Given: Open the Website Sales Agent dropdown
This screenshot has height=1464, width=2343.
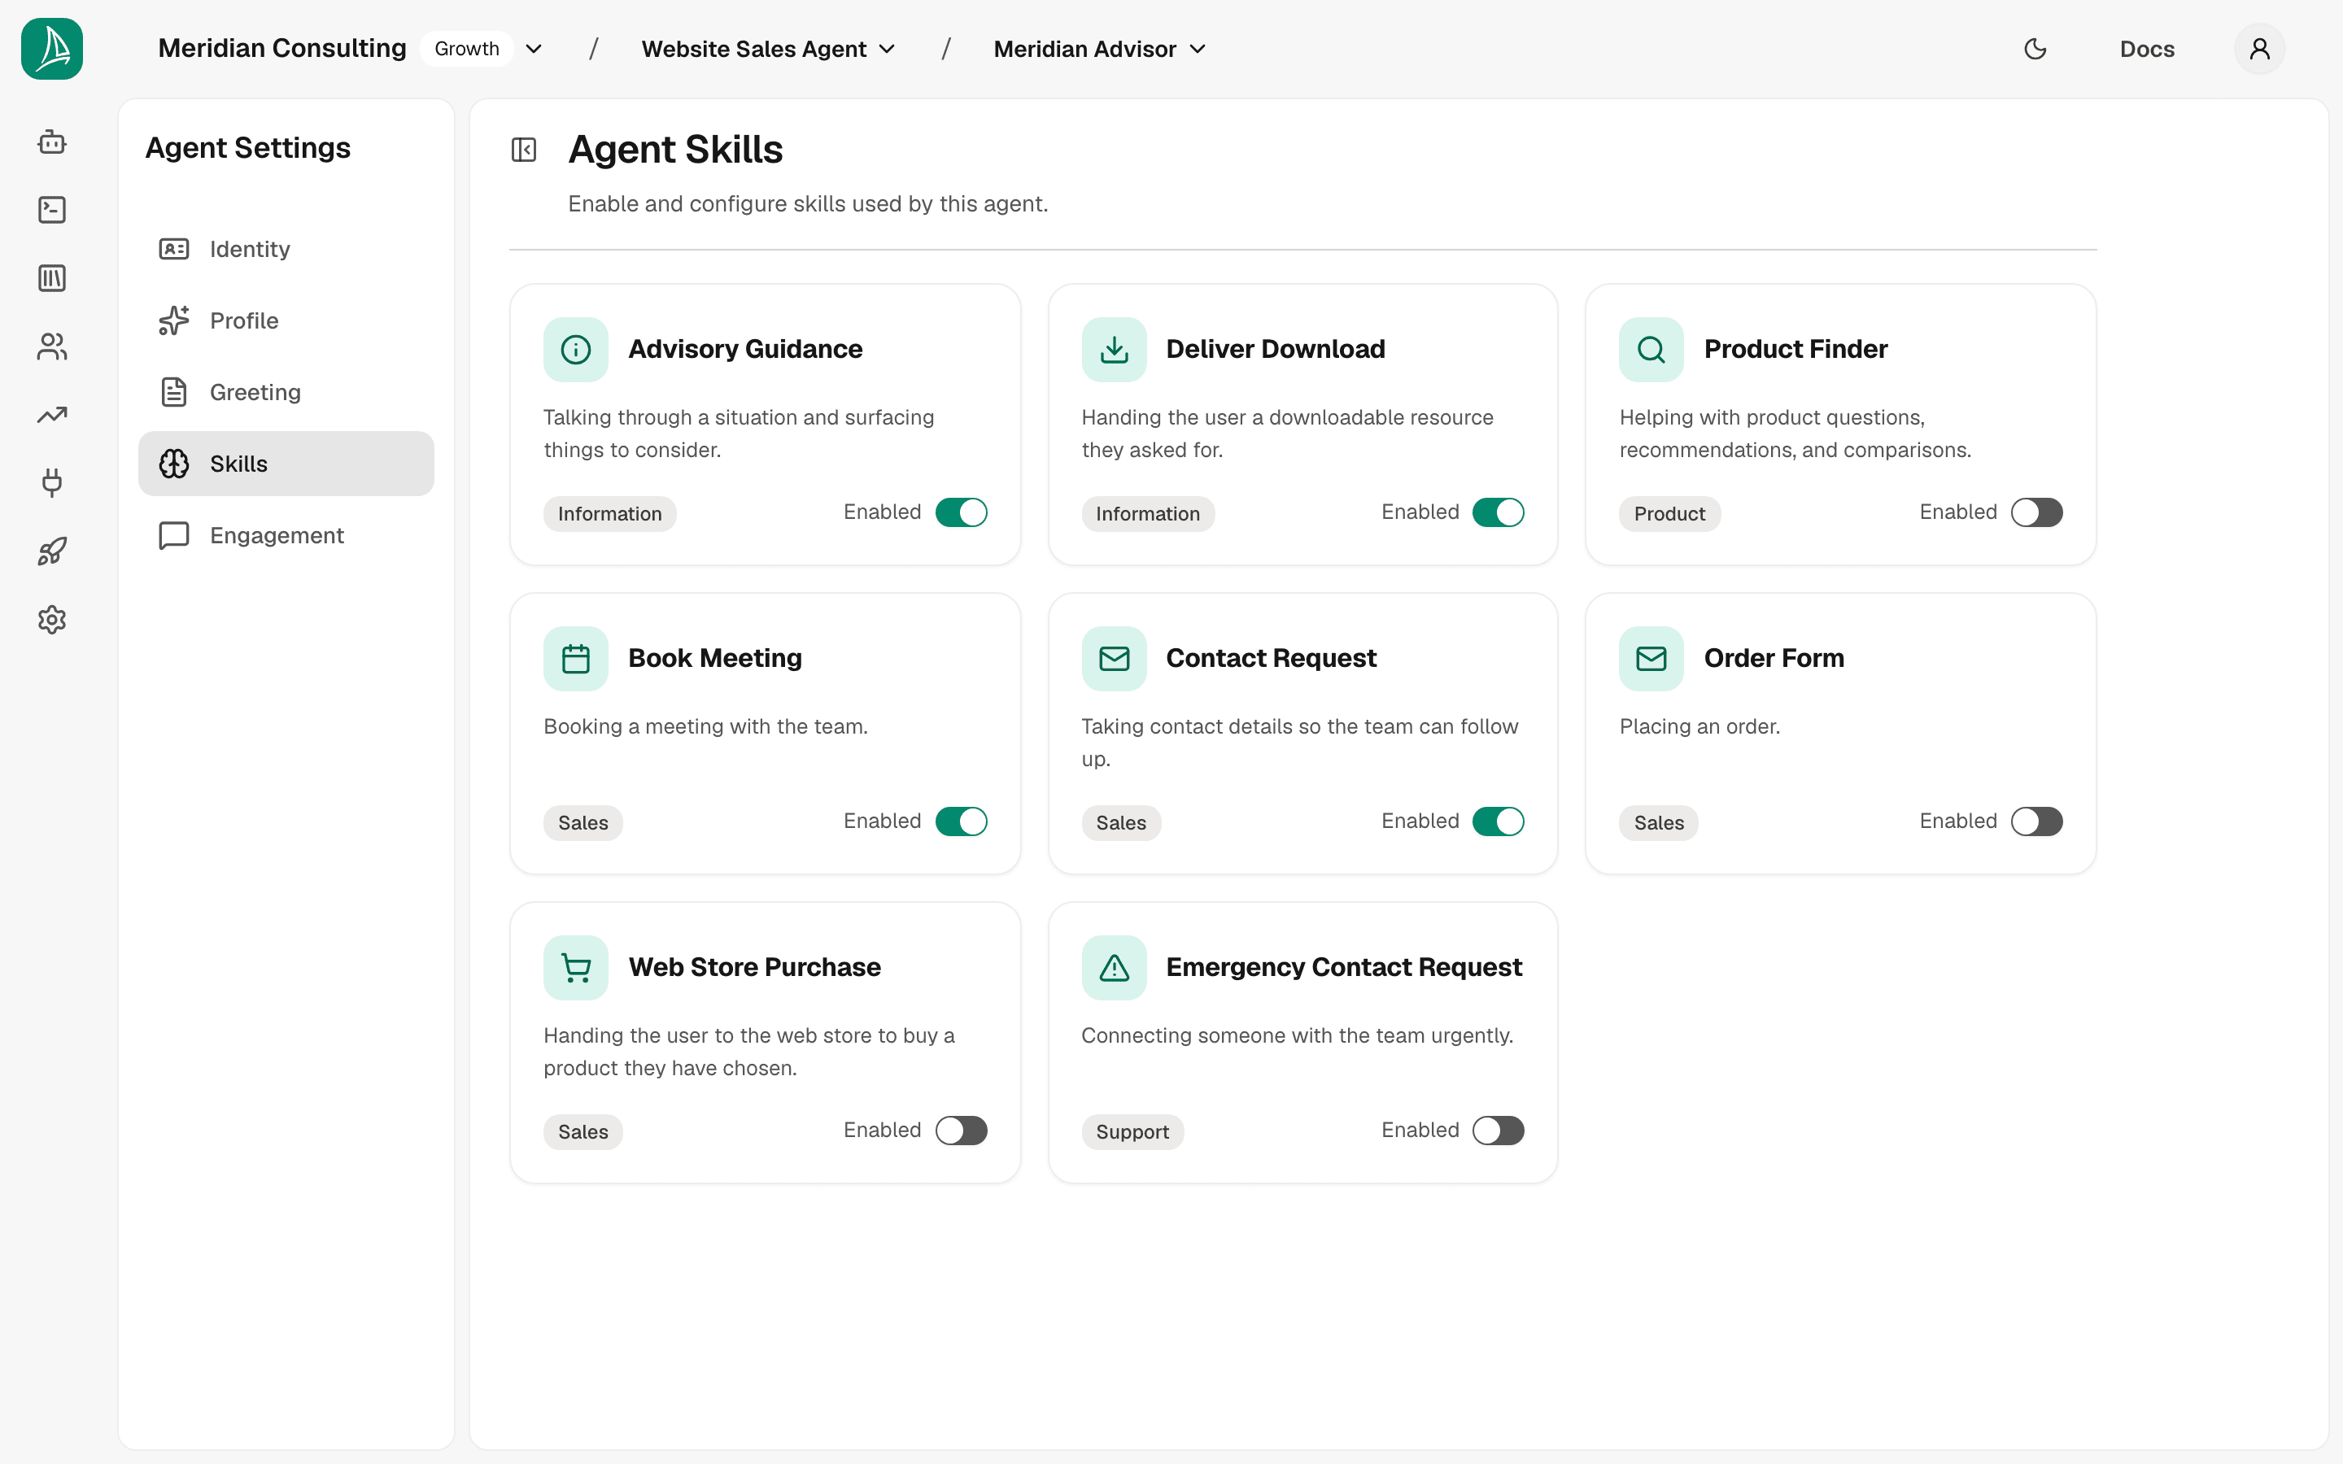Looking at the screenshot, I should point(769,49).
